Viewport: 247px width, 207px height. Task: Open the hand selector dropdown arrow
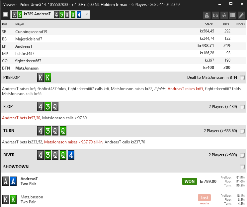(87, 15)
